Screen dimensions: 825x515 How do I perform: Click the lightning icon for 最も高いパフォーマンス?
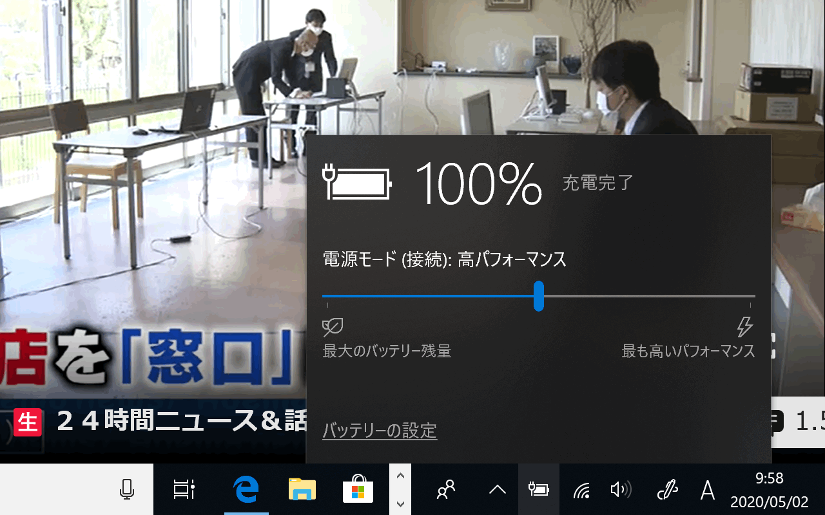click(x=744, y=327)
